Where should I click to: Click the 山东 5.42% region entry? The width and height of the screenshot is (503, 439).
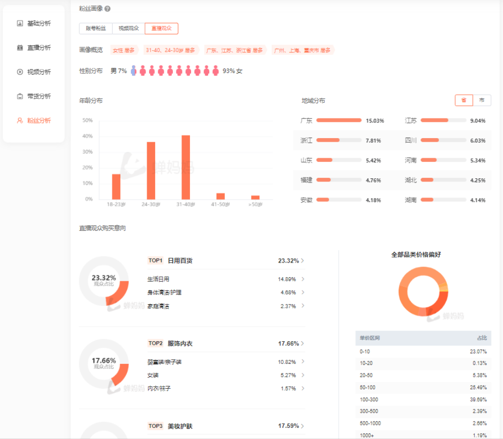pos(341,160)
